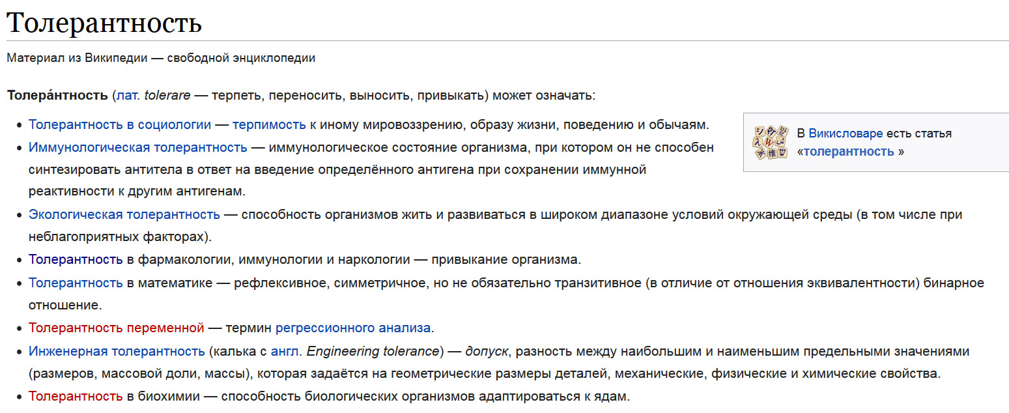This screenshot has height=413, width=1009.
Task: Open Экологическая толерантность article
Action: 124,214
